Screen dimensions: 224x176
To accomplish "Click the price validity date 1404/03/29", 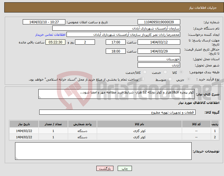I will click(159, 51).
